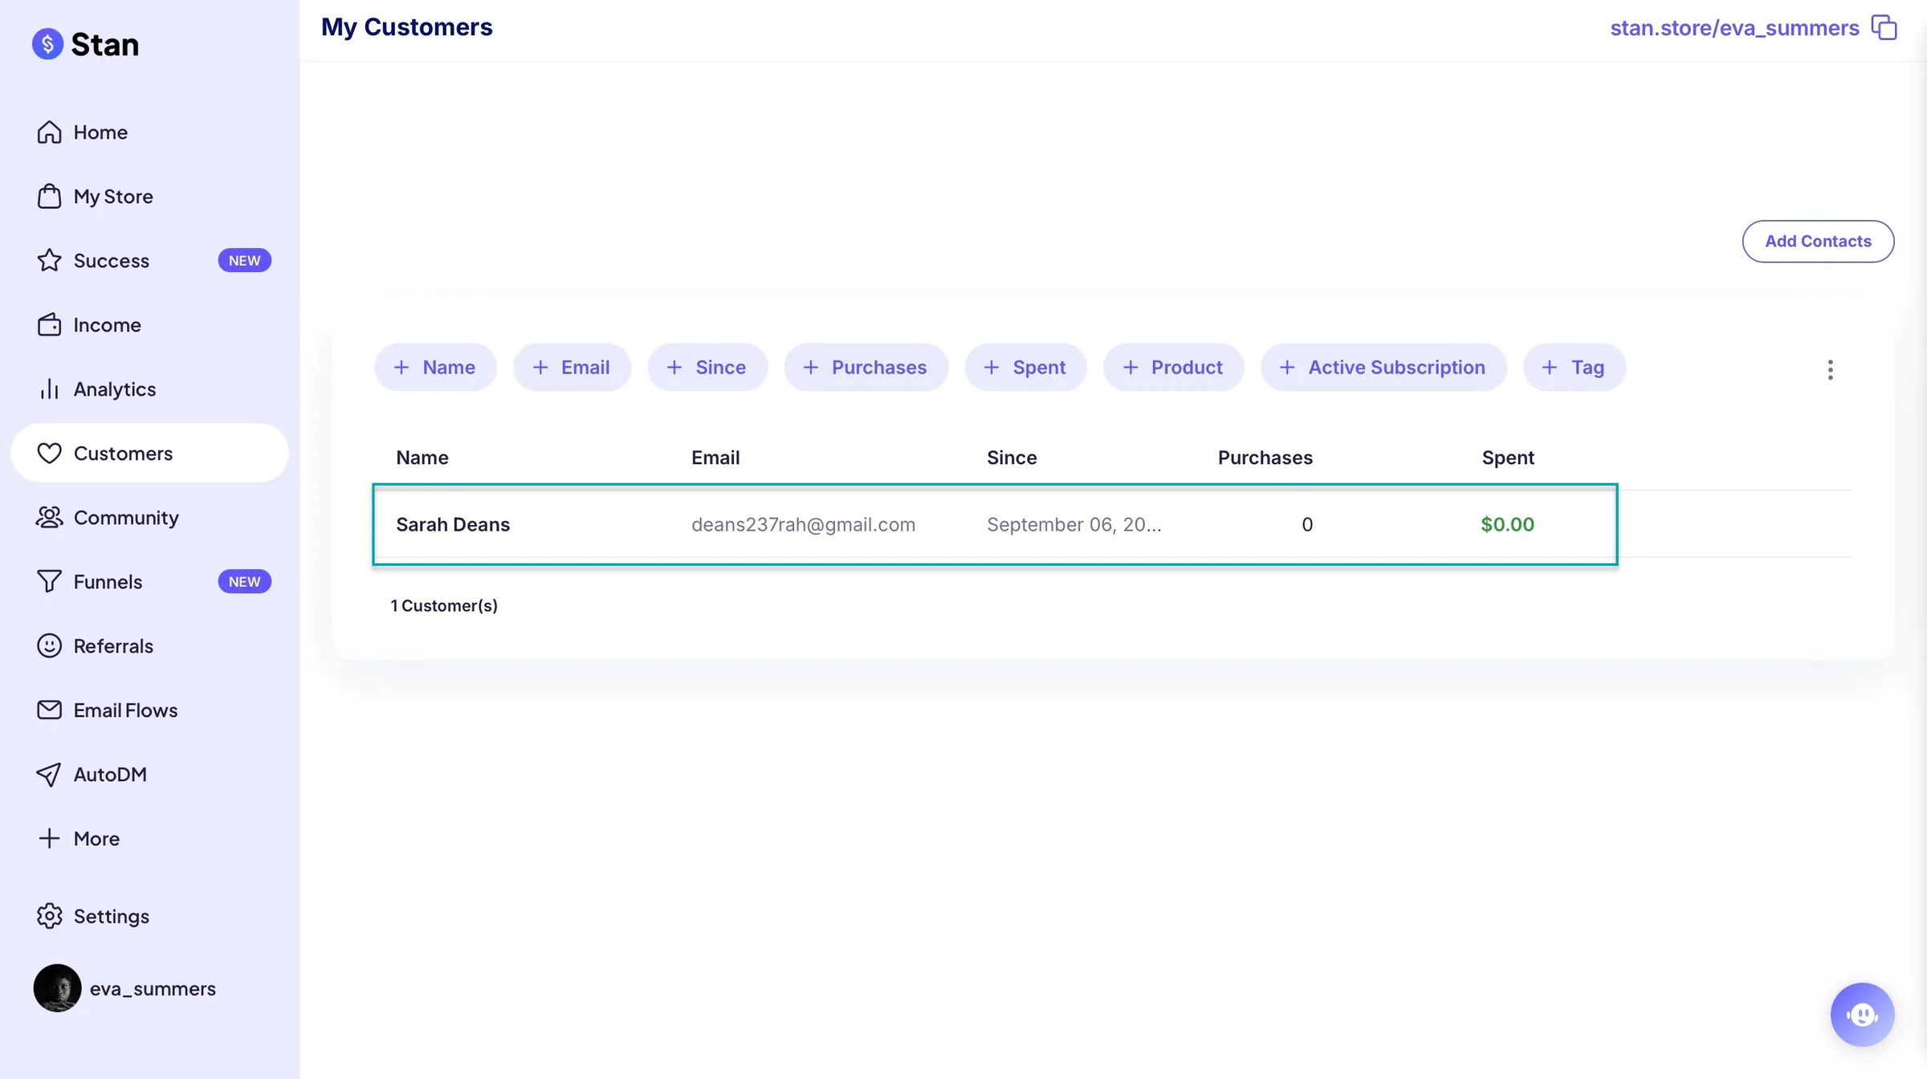Add a Name filter
Image resolution: width=1927 pixels, height=1079 pixels.
(435, 367)
